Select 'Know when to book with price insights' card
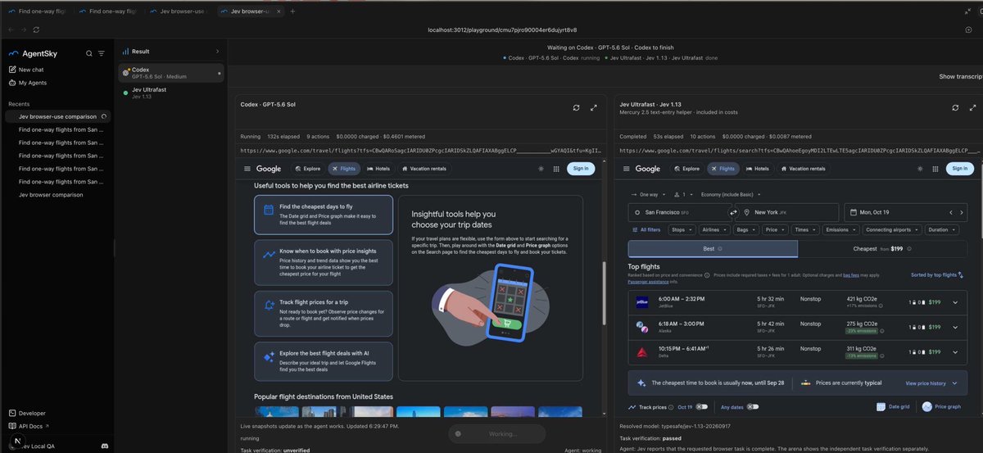983x453 pixels. pyautogui.click(x=323, y=262)
